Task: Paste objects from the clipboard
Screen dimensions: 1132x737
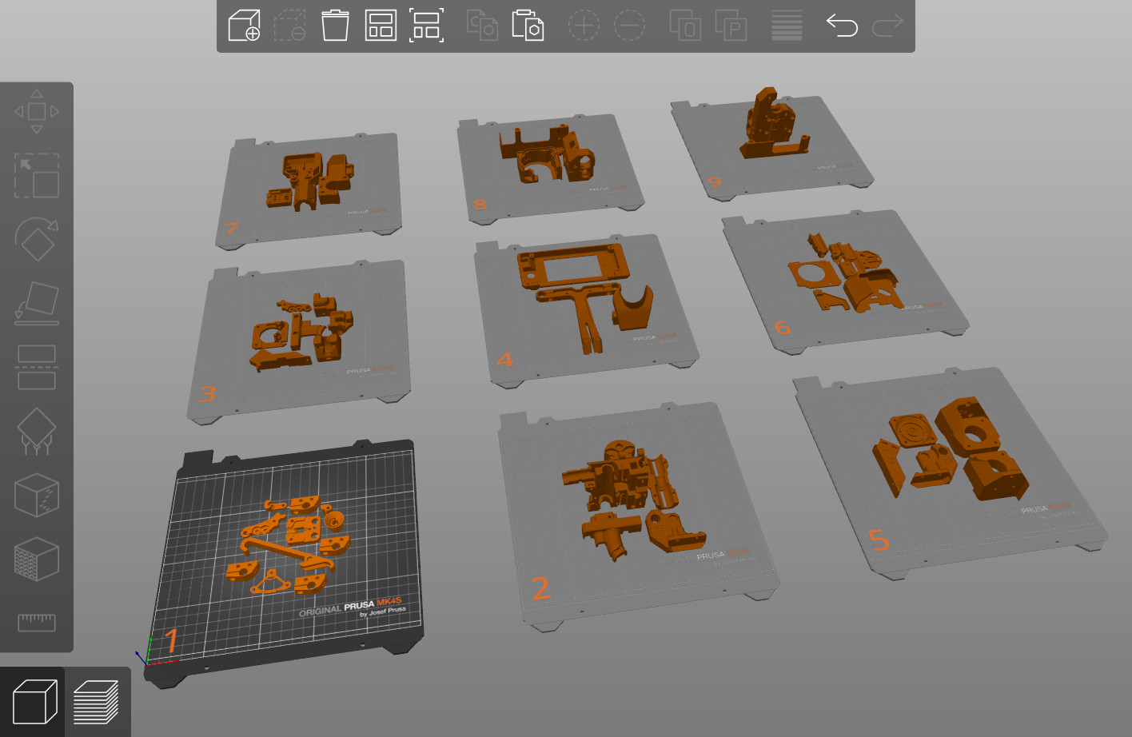Action: 528,25
